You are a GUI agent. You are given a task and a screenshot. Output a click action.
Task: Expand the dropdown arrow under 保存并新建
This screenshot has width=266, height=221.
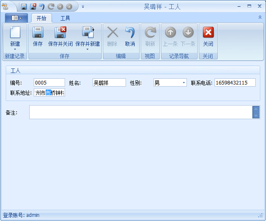(87, 49)
